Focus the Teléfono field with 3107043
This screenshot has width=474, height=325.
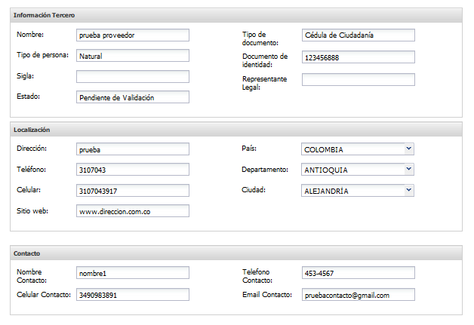coord(132,170)
